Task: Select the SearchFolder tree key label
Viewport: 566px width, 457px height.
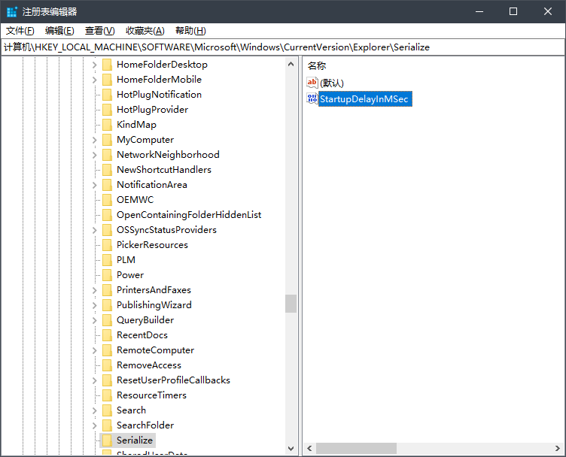Action: click(145, 425)
